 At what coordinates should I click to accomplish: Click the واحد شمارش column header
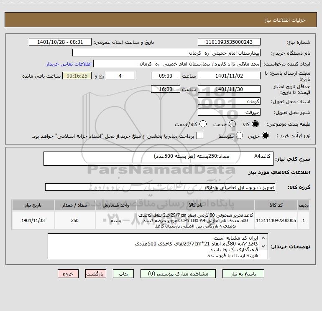pyautogui.click(x=116, y=205)
